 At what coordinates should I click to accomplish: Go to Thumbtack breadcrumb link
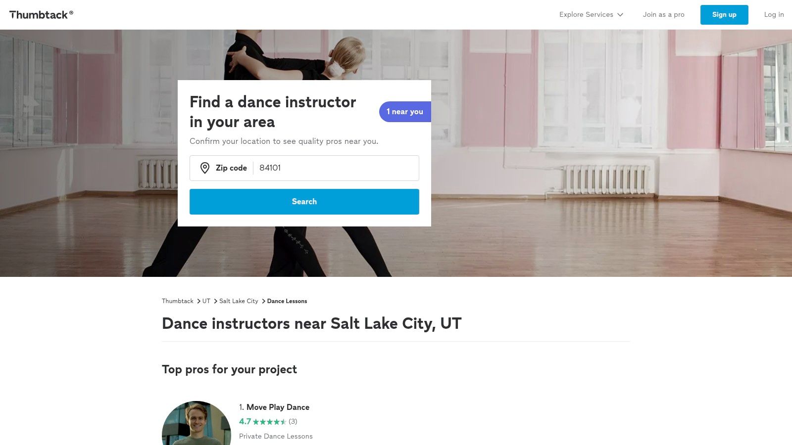pyautogui.click(x=177, y=301)
